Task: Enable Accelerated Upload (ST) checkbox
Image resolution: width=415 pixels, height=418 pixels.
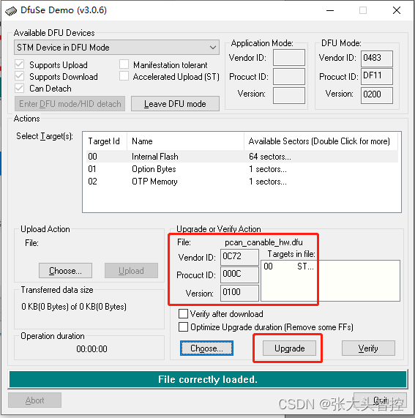Action: click(124, 76)
